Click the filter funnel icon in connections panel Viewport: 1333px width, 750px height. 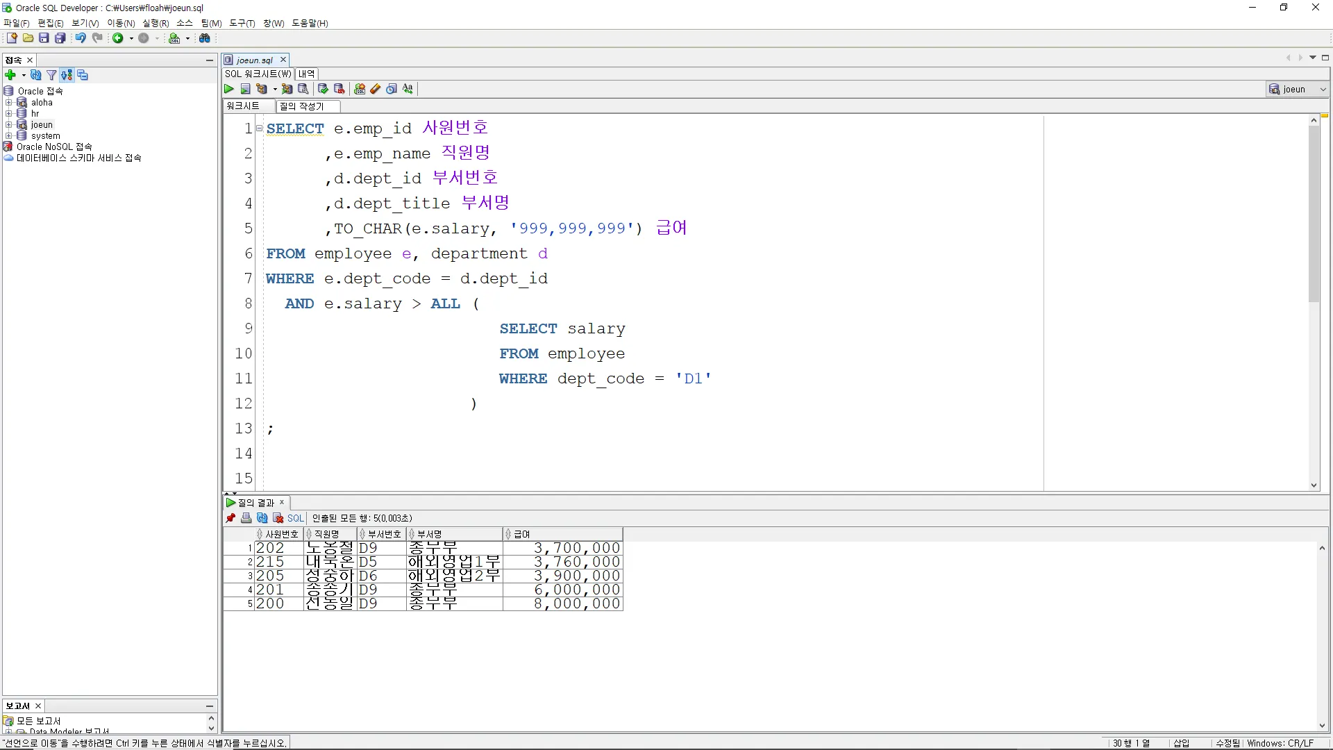[x=51, y=75]
